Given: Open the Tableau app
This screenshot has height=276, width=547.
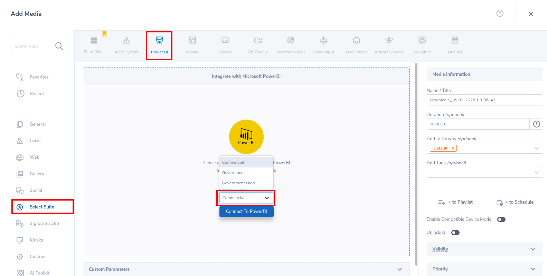Looking at the screenshot, I should pyautogui.click(x=192, y=45).
